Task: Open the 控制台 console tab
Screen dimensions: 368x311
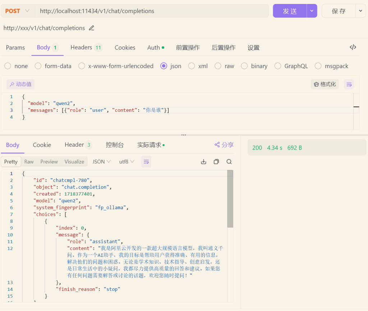Action: coord(115,145)
